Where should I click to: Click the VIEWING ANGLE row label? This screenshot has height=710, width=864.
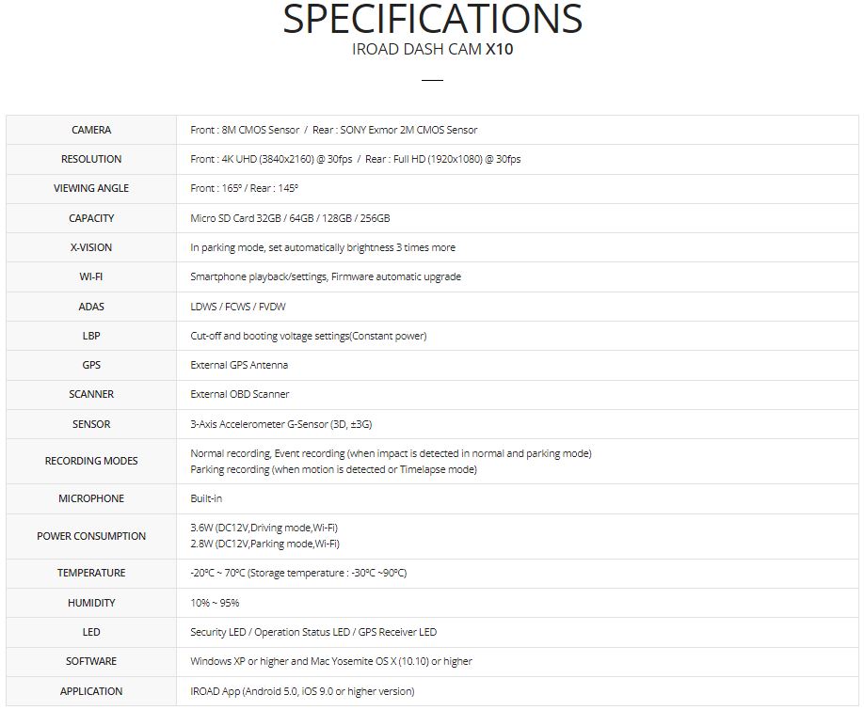pos(91,188)
